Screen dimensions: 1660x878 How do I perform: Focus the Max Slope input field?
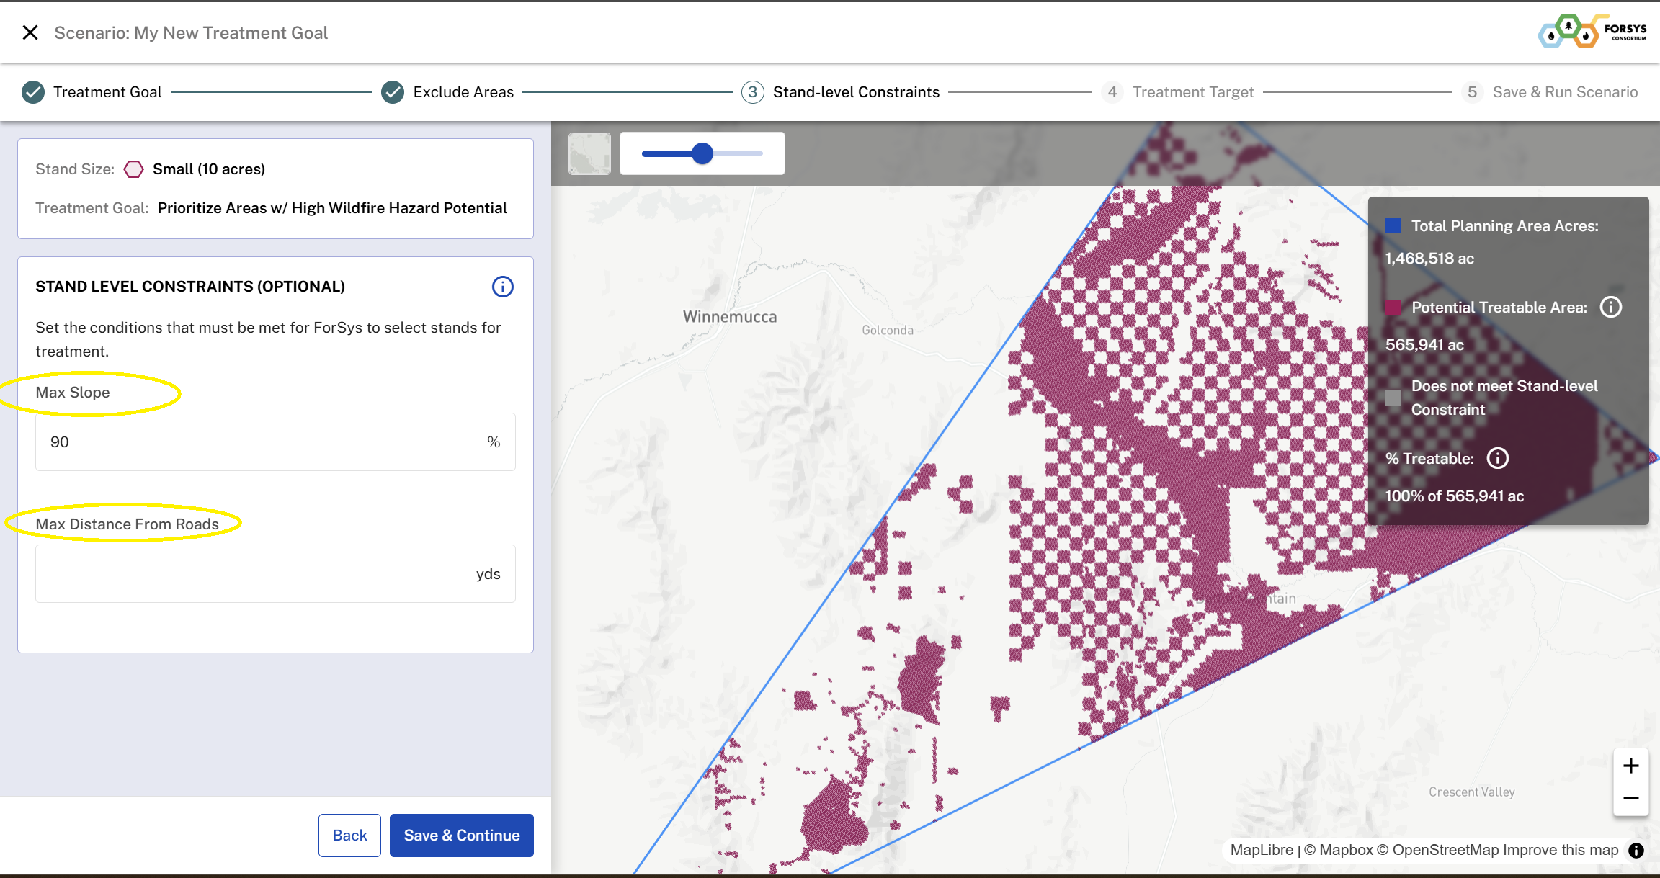[x=267, y=442]
